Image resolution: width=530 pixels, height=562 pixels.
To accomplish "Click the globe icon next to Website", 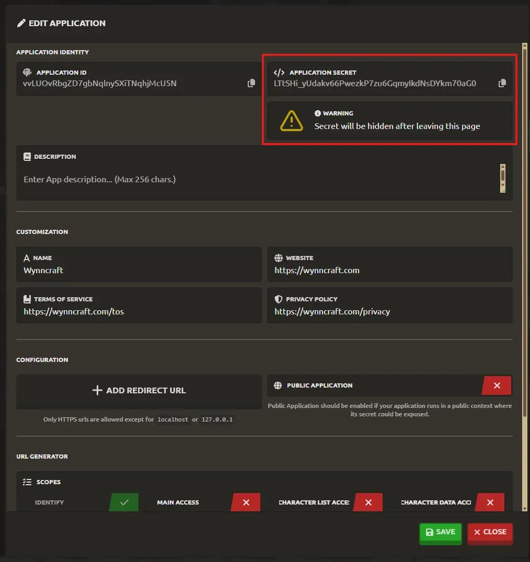I will tap(278, 258).
